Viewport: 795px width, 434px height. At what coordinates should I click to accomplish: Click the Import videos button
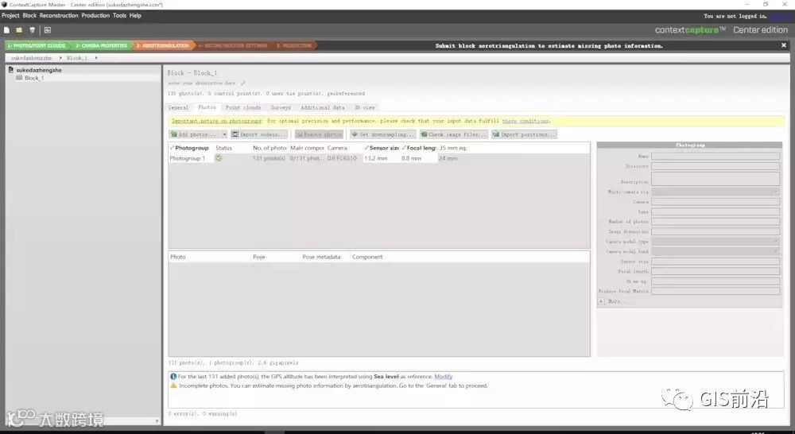pyautogui.click(x=259, y=135)
